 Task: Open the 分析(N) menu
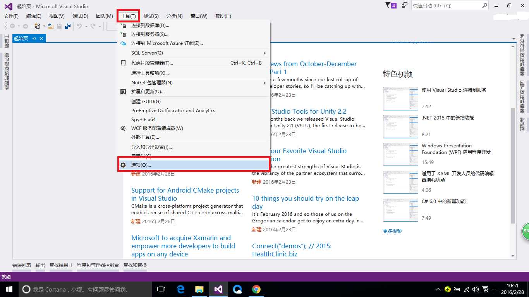pos(175,16)
